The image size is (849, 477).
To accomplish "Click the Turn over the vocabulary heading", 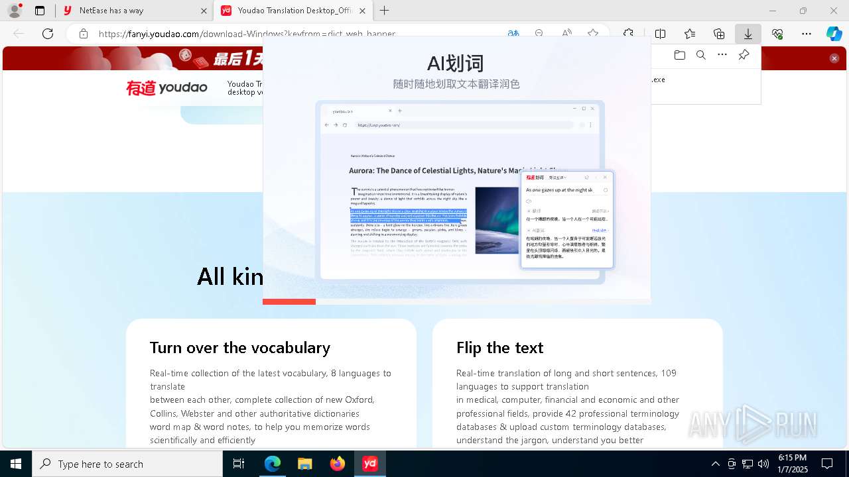I will (240, 348).
